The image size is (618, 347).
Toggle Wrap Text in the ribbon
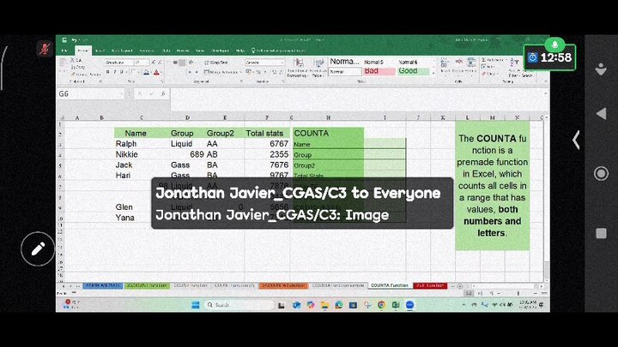[217, 63]
